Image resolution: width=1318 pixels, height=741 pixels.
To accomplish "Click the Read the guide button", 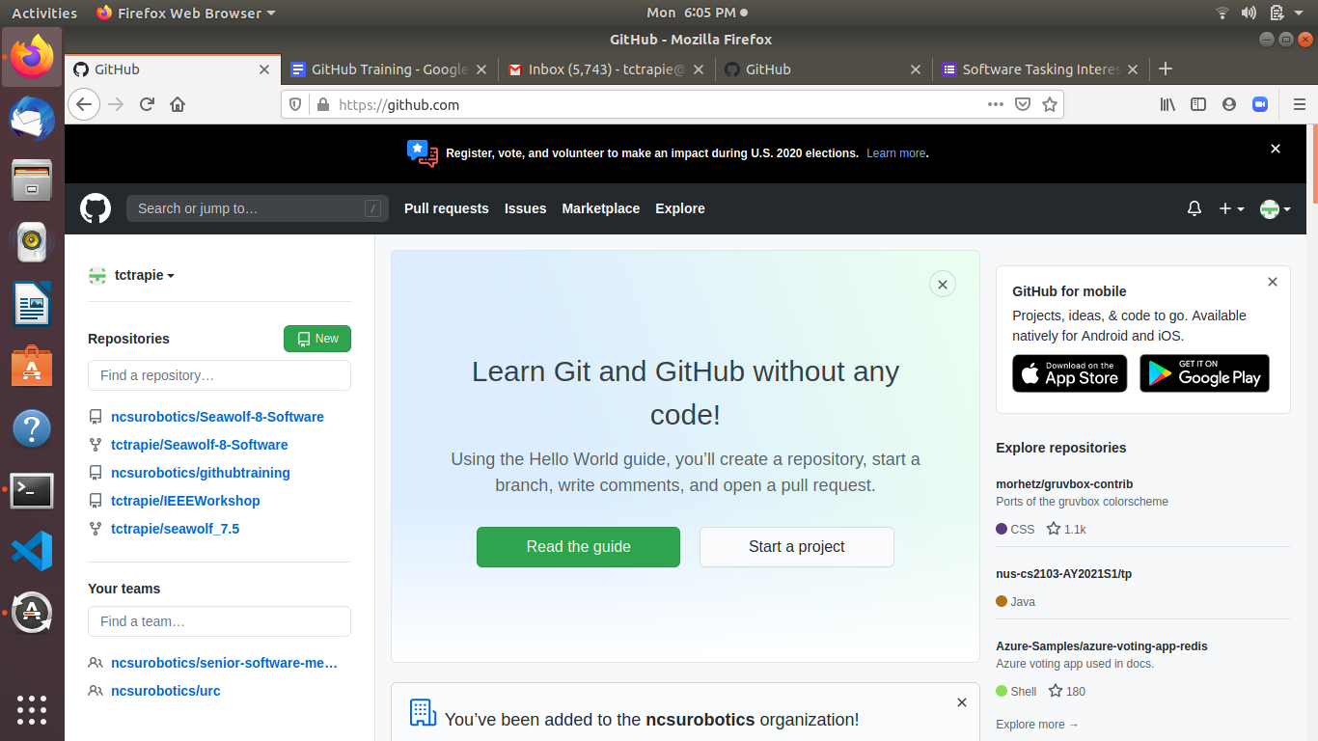I will click(x=578, y=547).
